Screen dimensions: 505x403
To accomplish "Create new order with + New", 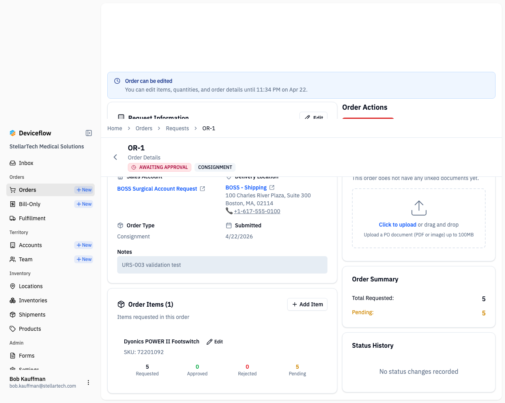I will point(84,190).
